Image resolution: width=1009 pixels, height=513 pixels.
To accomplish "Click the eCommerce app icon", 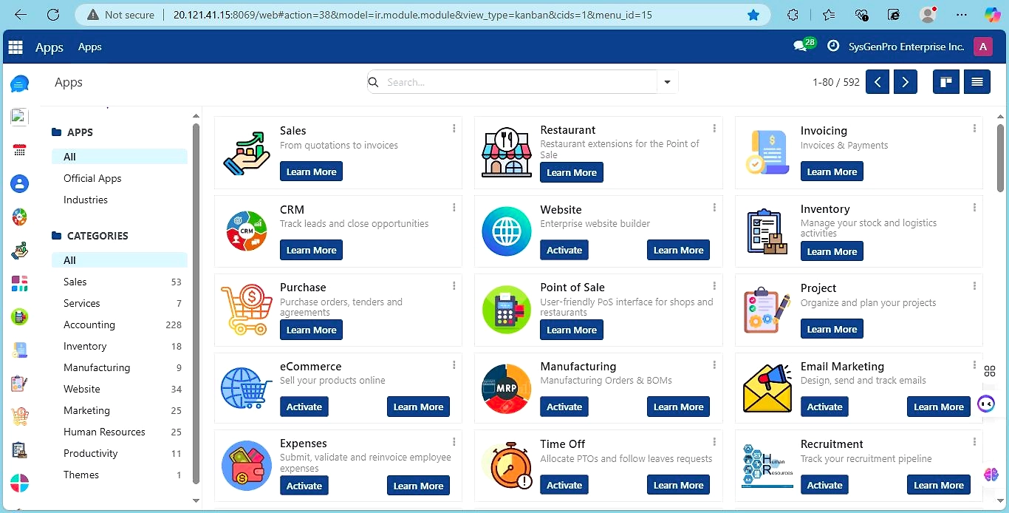I will pos(247,388).
